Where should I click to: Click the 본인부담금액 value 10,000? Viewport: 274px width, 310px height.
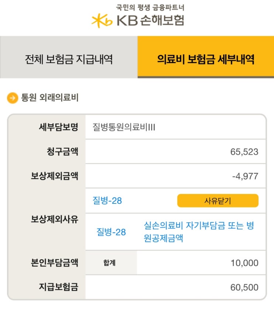(x=244, y=263)
